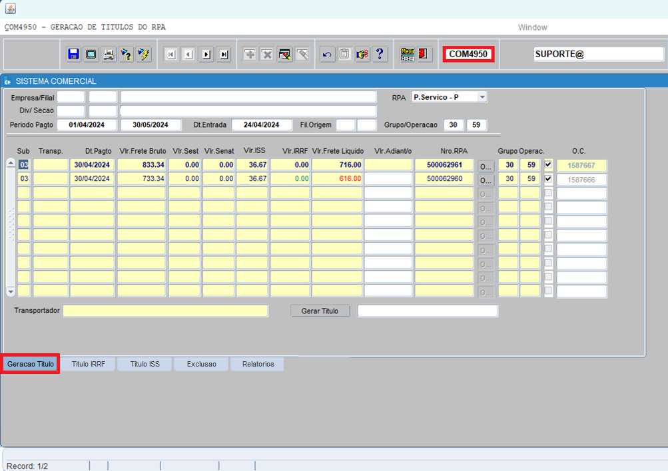Click the up arrow of the records scrollbar
The image size is (668, 471).
point(11,164)
